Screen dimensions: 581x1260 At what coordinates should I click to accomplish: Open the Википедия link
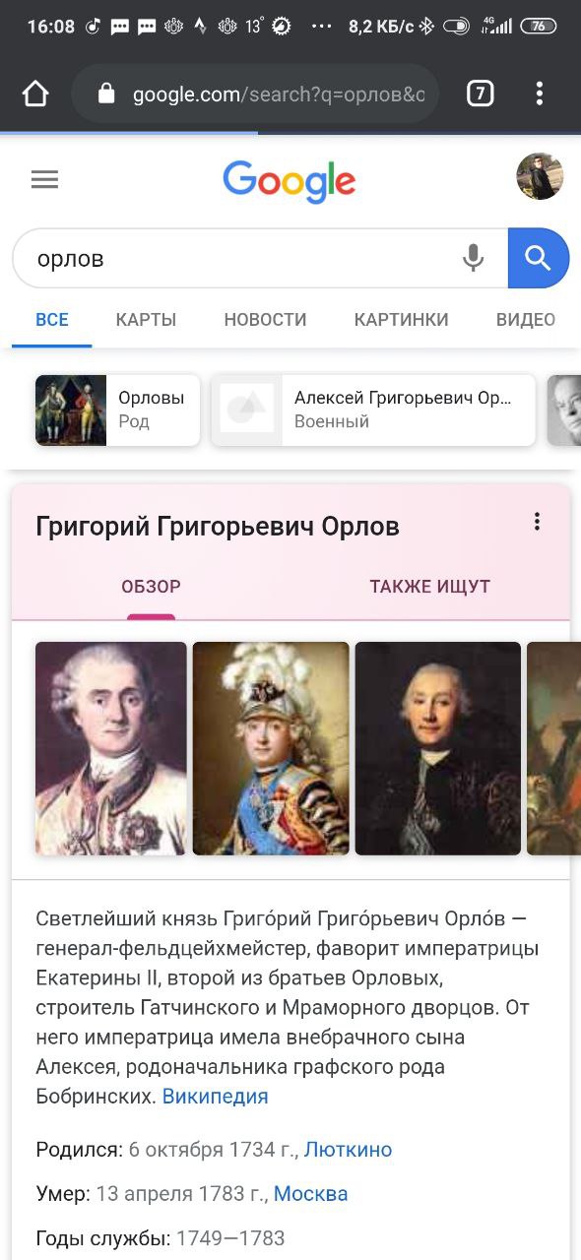pos(215,1097)
